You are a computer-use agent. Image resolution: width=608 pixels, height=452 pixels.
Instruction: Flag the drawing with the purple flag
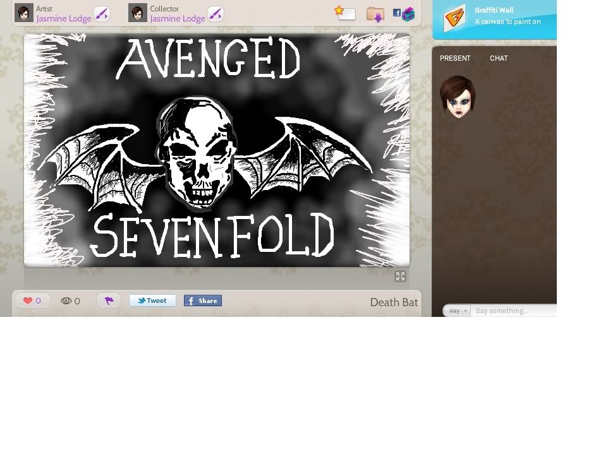tap(109, 300)
